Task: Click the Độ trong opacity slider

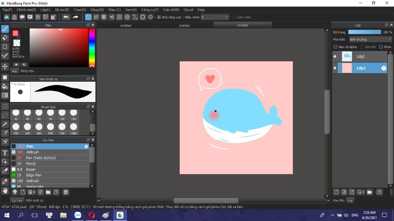Action: pos(364,32)
